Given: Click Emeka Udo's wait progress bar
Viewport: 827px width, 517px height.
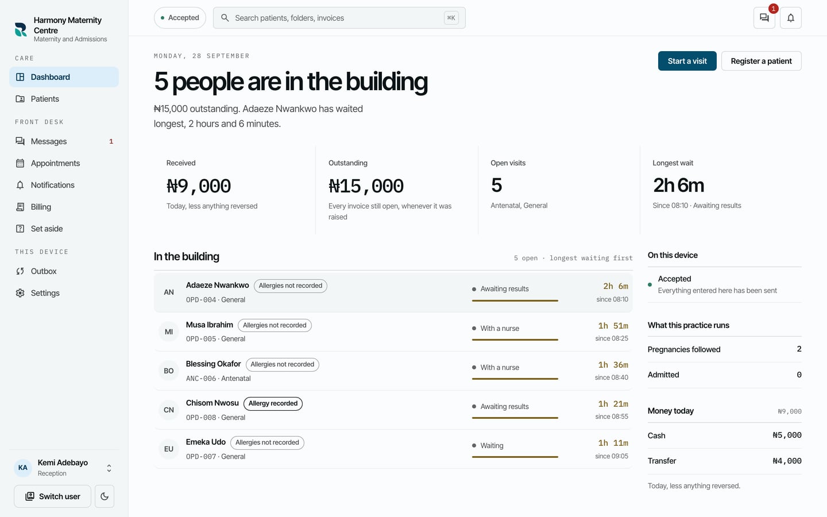Looking at the screenshot, I should [515, 457].
